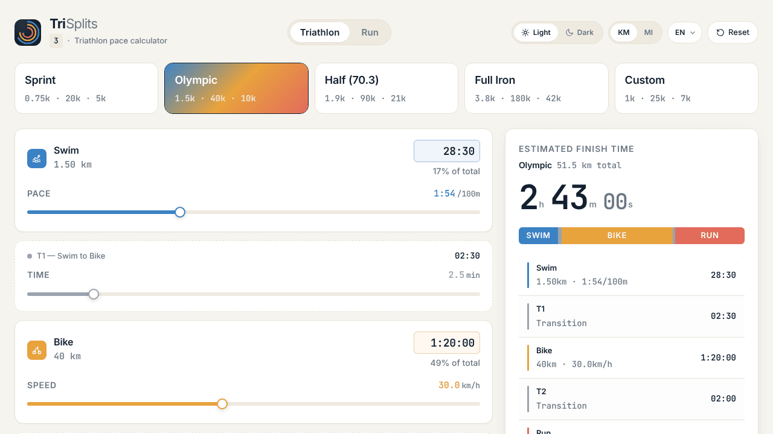Click the swim pace slider handle

coord(180,212)
